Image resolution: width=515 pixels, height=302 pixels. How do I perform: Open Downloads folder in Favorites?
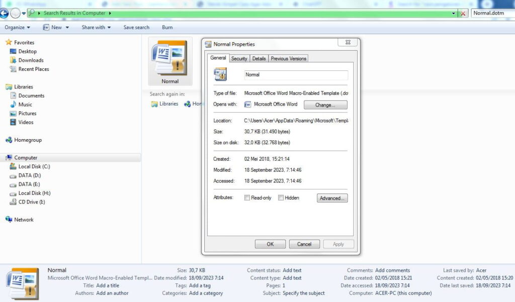coord(31,60)
